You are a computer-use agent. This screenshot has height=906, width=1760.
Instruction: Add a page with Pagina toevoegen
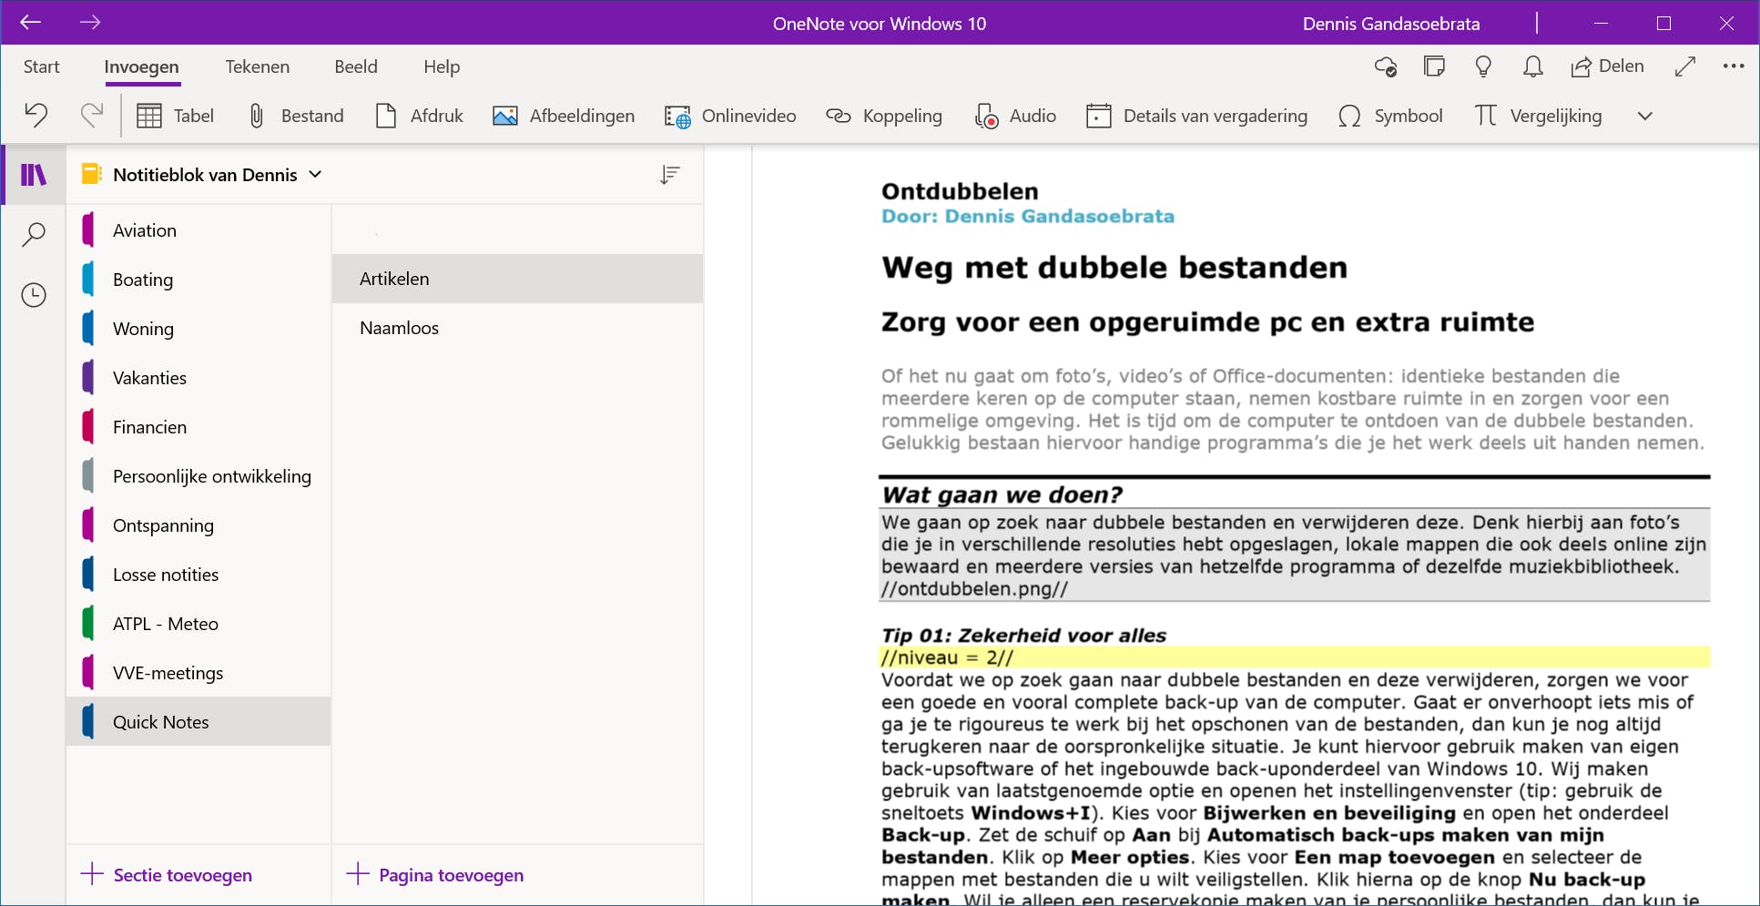tap(435, 875)
